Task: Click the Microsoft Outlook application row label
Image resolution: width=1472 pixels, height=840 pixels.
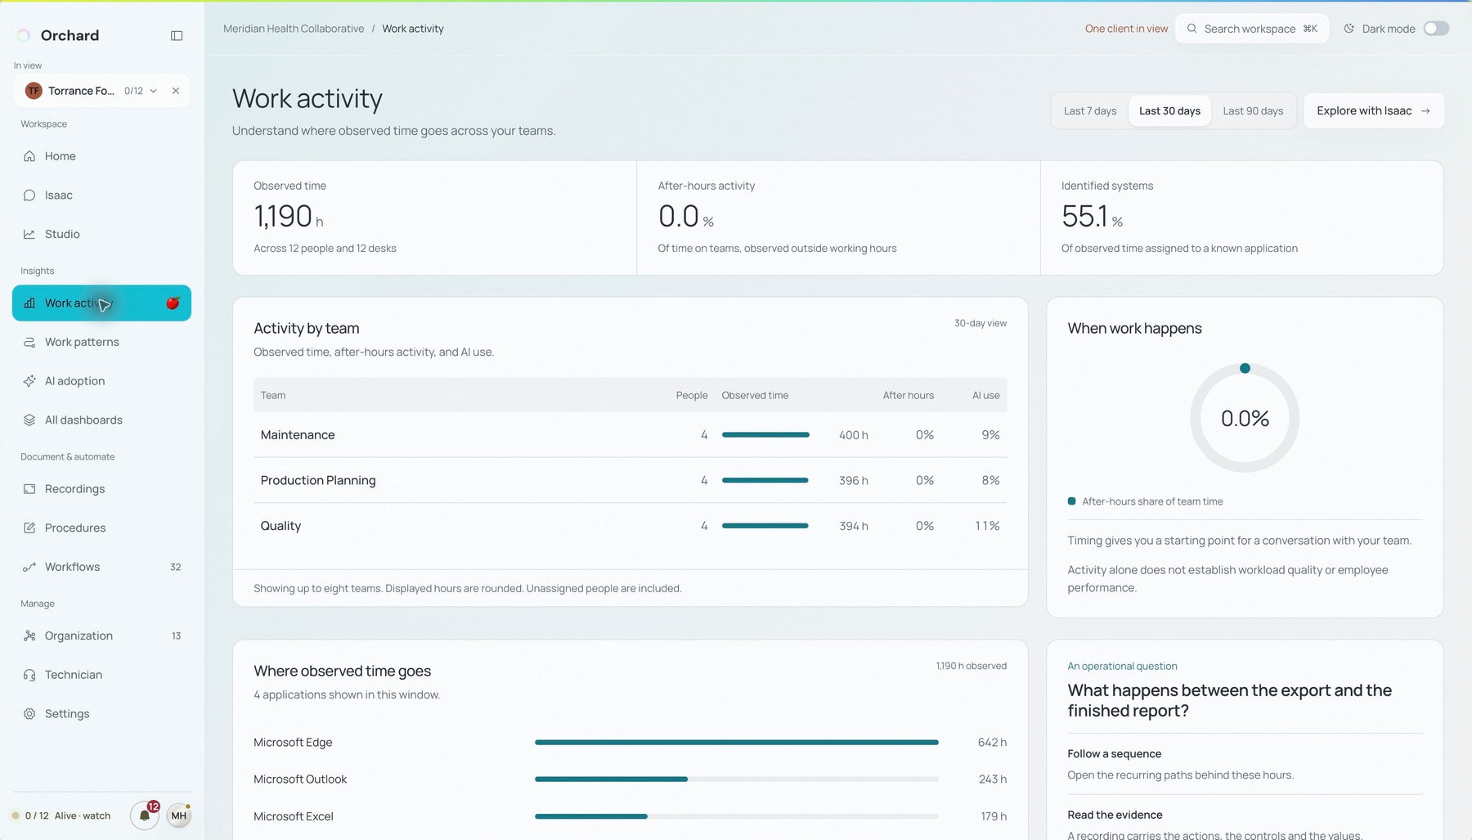Action: [300, 779]
